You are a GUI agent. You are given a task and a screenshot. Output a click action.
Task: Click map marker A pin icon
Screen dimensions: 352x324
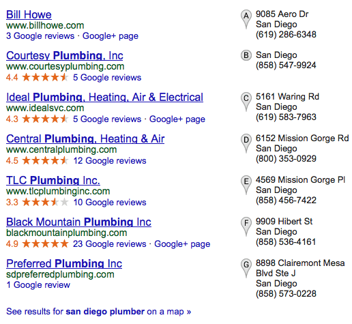[246, 19]
